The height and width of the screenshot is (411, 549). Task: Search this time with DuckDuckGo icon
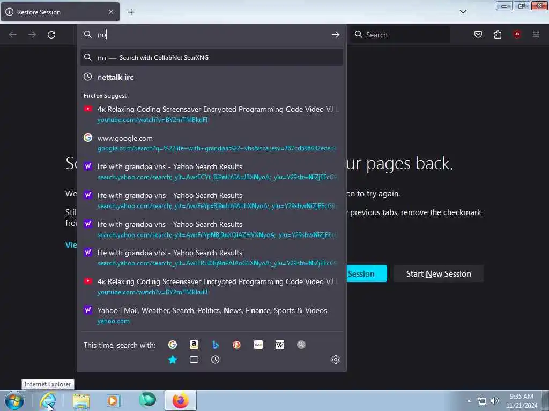coord(236,345)
